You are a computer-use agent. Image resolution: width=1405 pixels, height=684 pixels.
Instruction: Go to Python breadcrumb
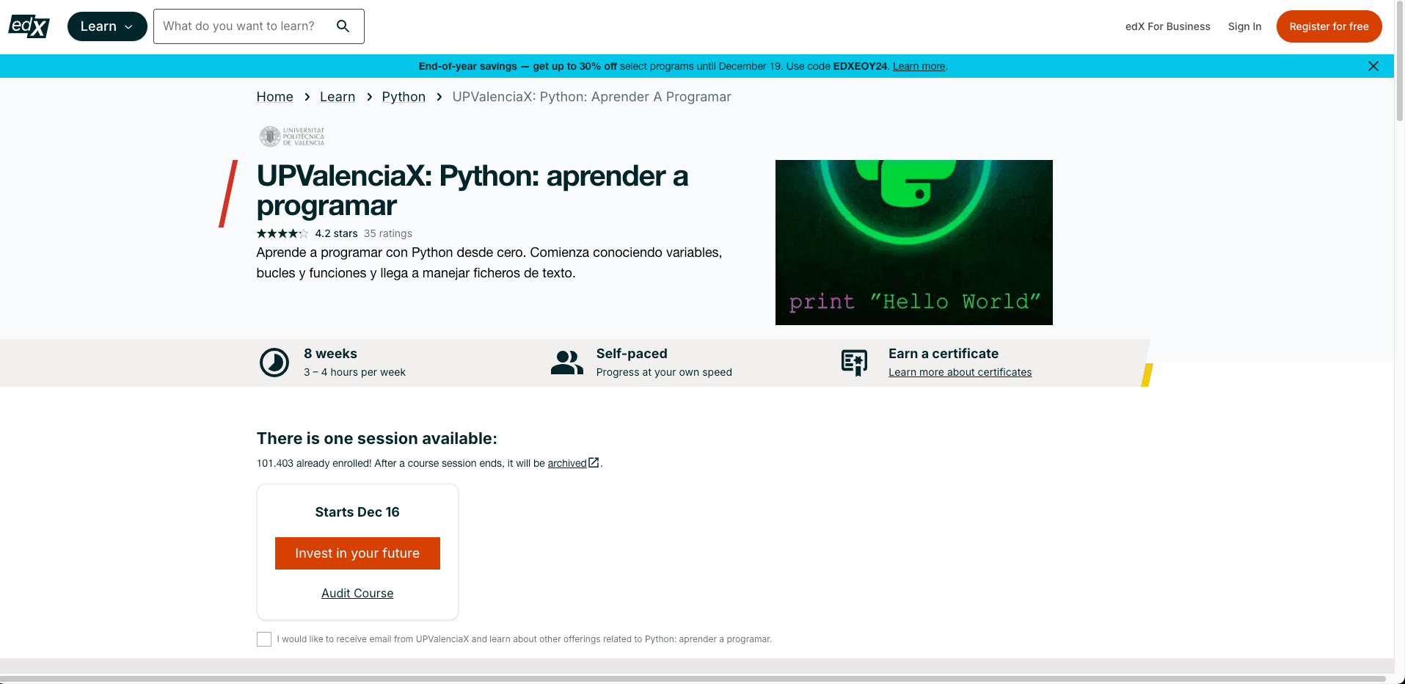pyautogui.click(x=404, y=97)
